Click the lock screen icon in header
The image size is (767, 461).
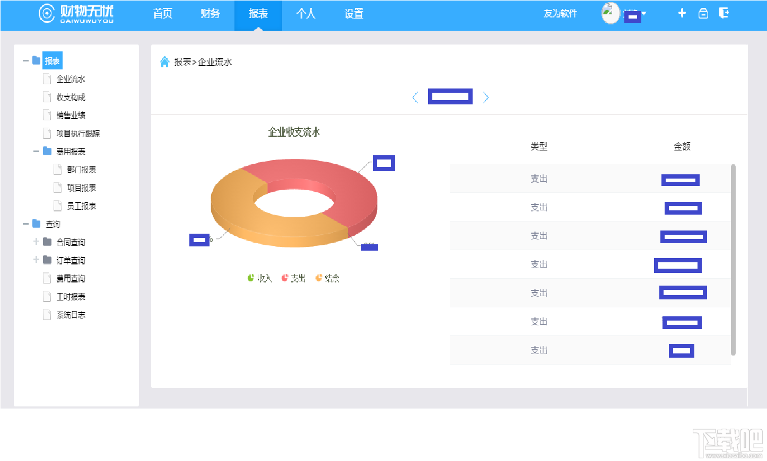703,13
